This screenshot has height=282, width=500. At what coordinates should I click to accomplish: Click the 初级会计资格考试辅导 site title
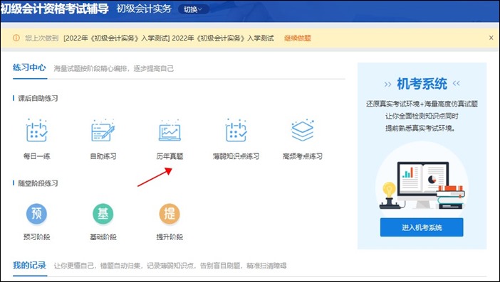point(55,9)
